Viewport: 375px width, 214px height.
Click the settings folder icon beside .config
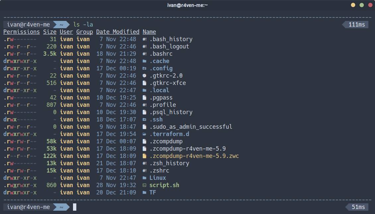pyautogui.click(x=144, y=68)
